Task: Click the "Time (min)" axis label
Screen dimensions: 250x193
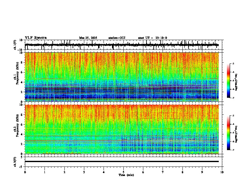Action: 126,175
